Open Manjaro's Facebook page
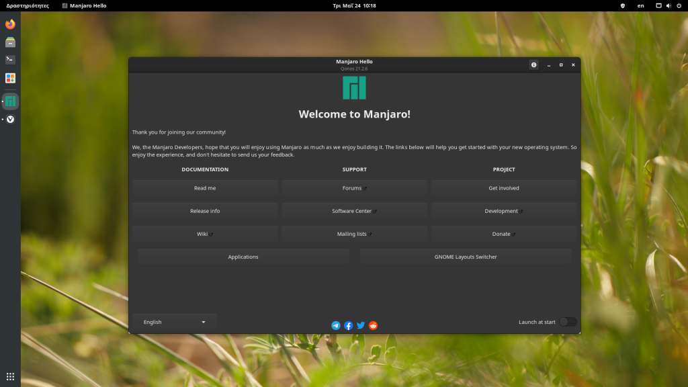This screenshot has height=387, width=688. [x=348, y=325]
